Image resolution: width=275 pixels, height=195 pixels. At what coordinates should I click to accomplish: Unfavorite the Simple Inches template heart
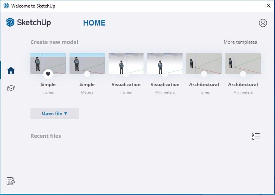click(x=48, y=74)
